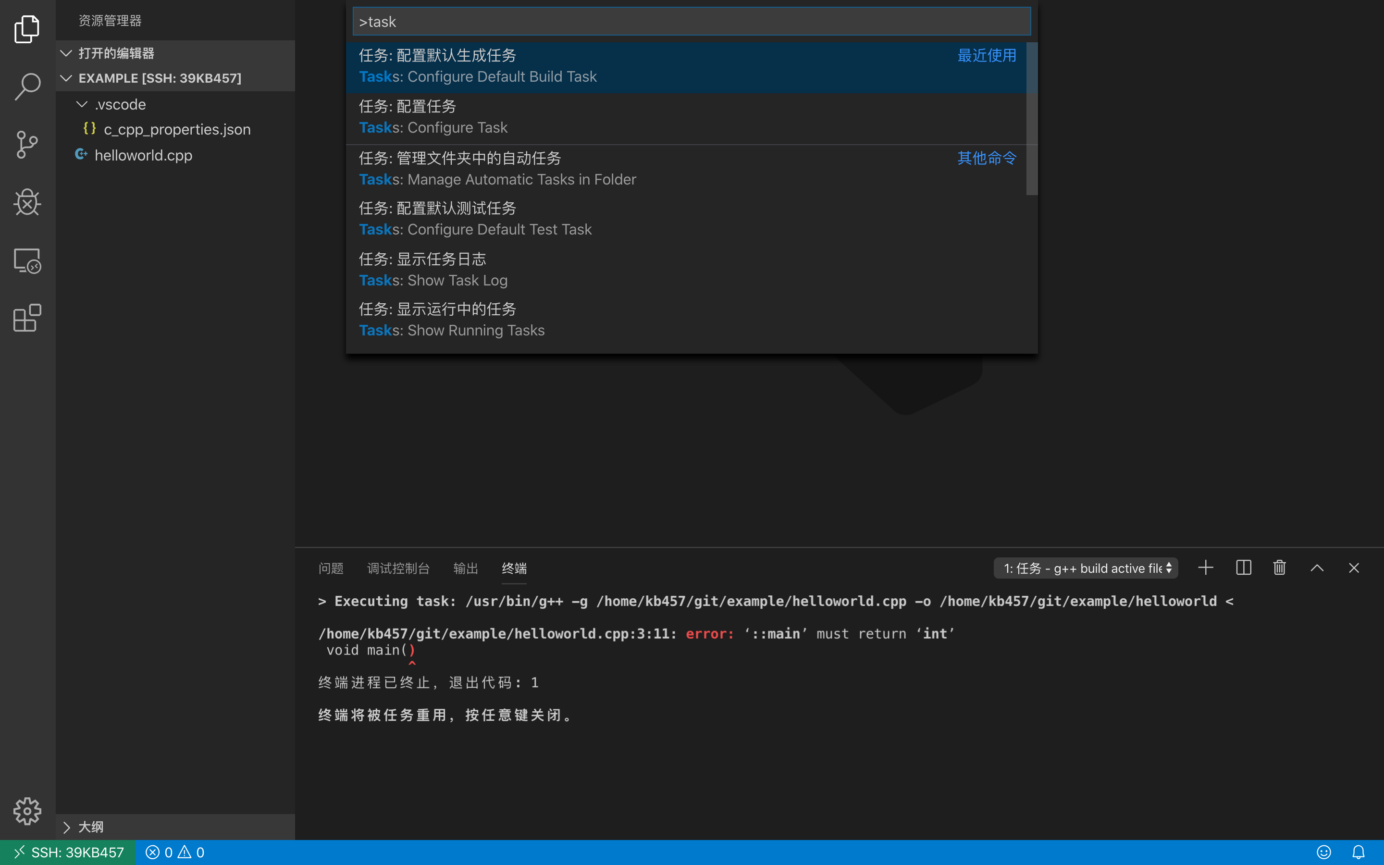Switch to the 输出 output tab
Viewport: 1384px width, 865px height.
465,568
